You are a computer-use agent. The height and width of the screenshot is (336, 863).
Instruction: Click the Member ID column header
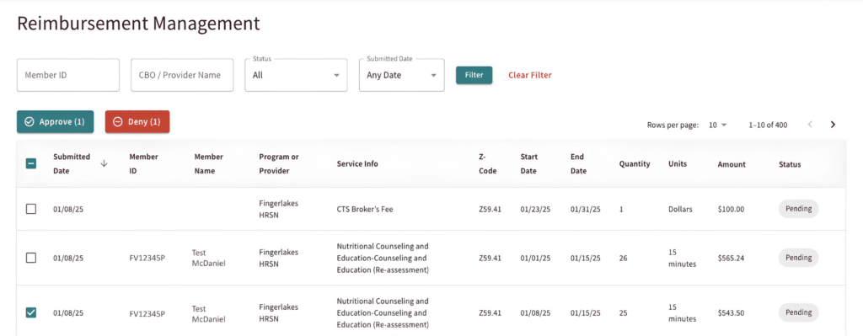point(143,164)
